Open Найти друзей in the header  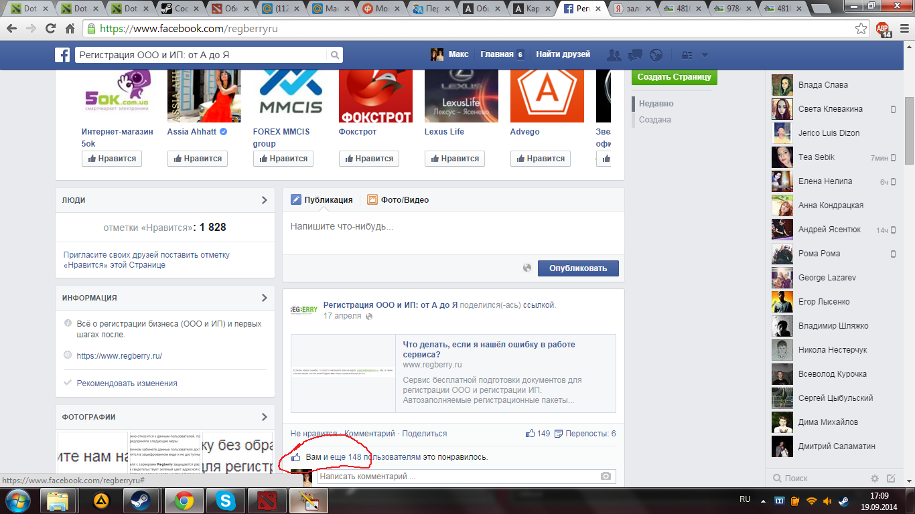pos(563,54)
